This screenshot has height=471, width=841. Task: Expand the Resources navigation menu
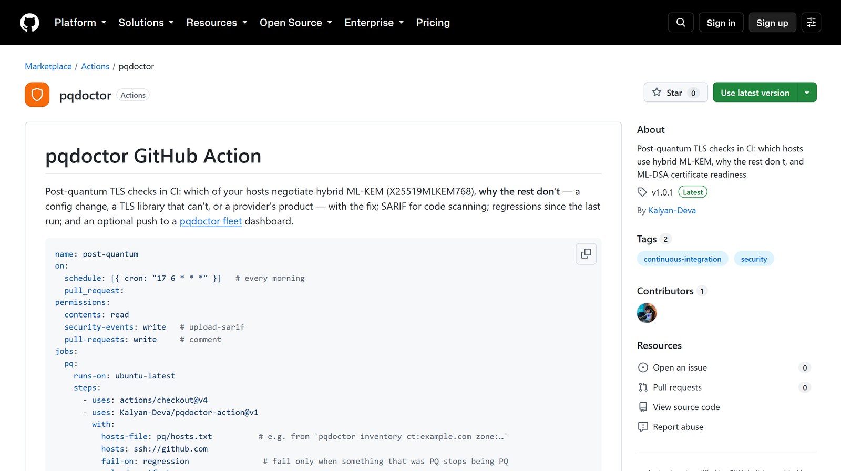point(217,23)
